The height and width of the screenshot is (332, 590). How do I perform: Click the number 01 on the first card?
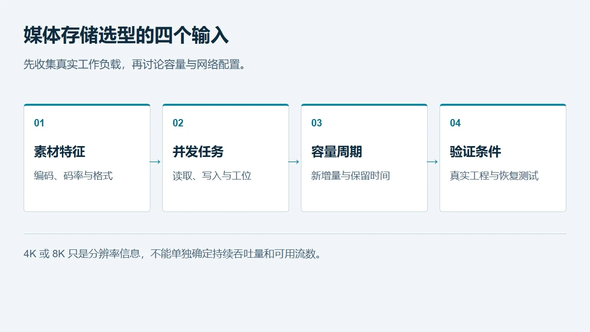pyautogui.click(x=39, y=123)
